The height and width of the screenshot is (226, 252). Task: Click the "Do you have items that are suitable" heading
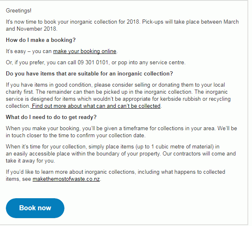point(89,74)
